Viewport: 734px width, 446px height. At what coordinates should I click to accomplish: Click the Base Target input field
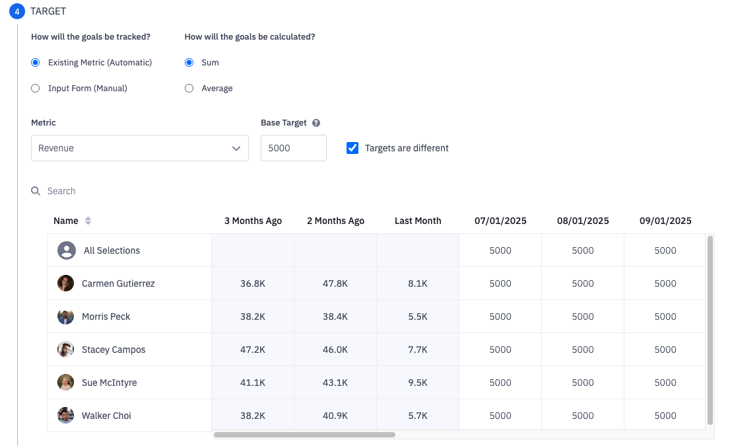click(293, 148)
